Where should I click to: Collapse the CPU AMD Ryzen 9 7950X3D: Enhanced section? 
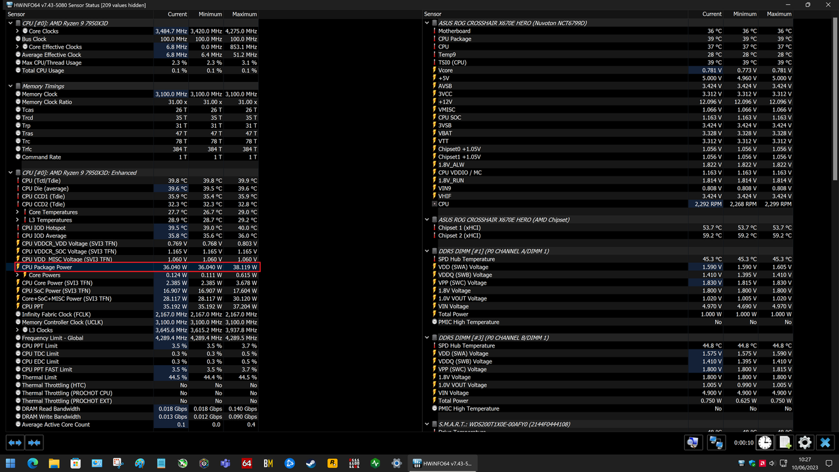pos(10,172)
